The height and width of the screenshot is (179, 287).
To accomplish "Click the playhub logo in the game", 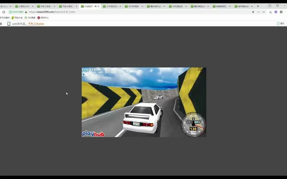I will tap(93, 134).
